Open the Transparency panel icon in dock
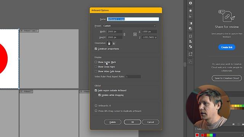The width and height of the screenshot is (244, 137). pyautogui.click(x=191, y=29)
